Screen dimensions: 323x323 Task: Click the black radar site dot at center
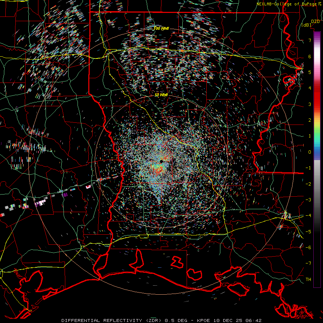[161, 161]
